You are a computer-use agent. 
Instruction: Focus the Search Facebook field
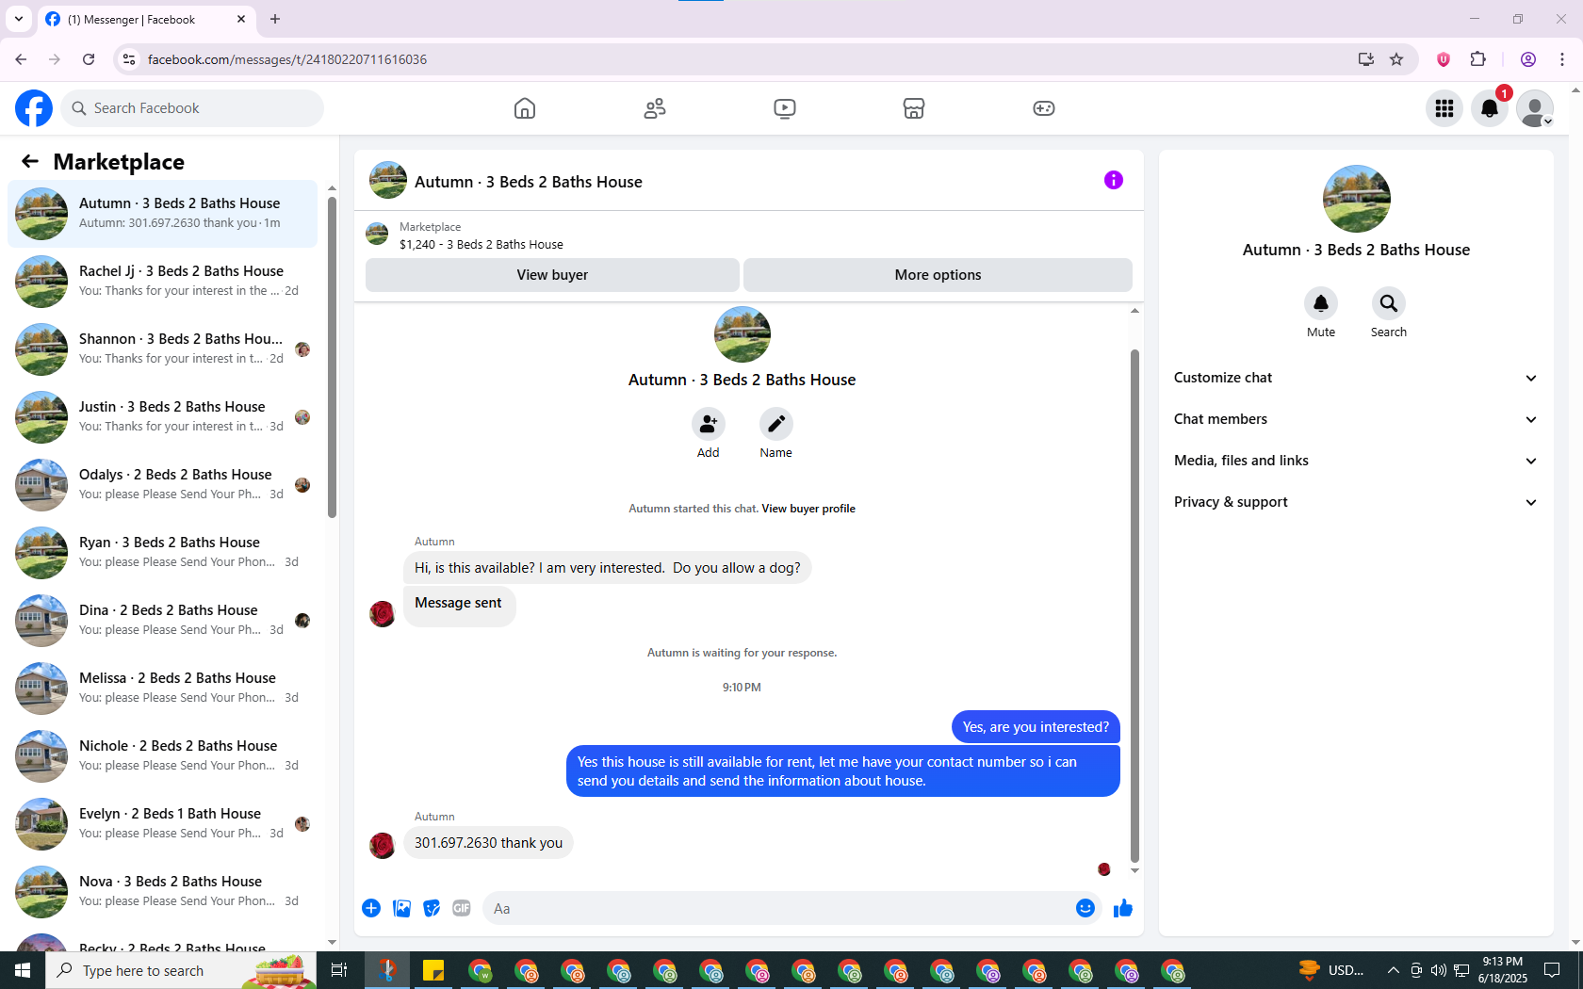(x=192, y=108)
